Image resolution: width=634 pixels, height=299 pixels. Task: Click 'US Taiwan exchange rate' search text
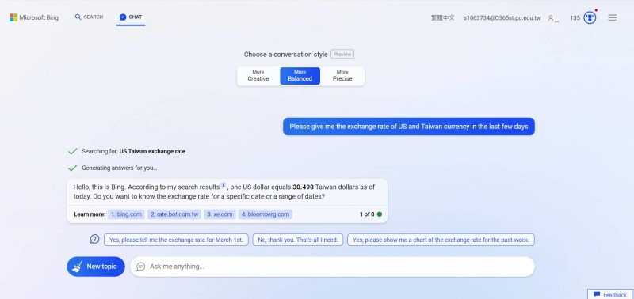click(152, 151)
